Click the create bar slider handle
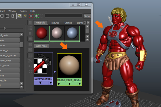This screenshot has height=107, width=161. [x=5, y=29]
